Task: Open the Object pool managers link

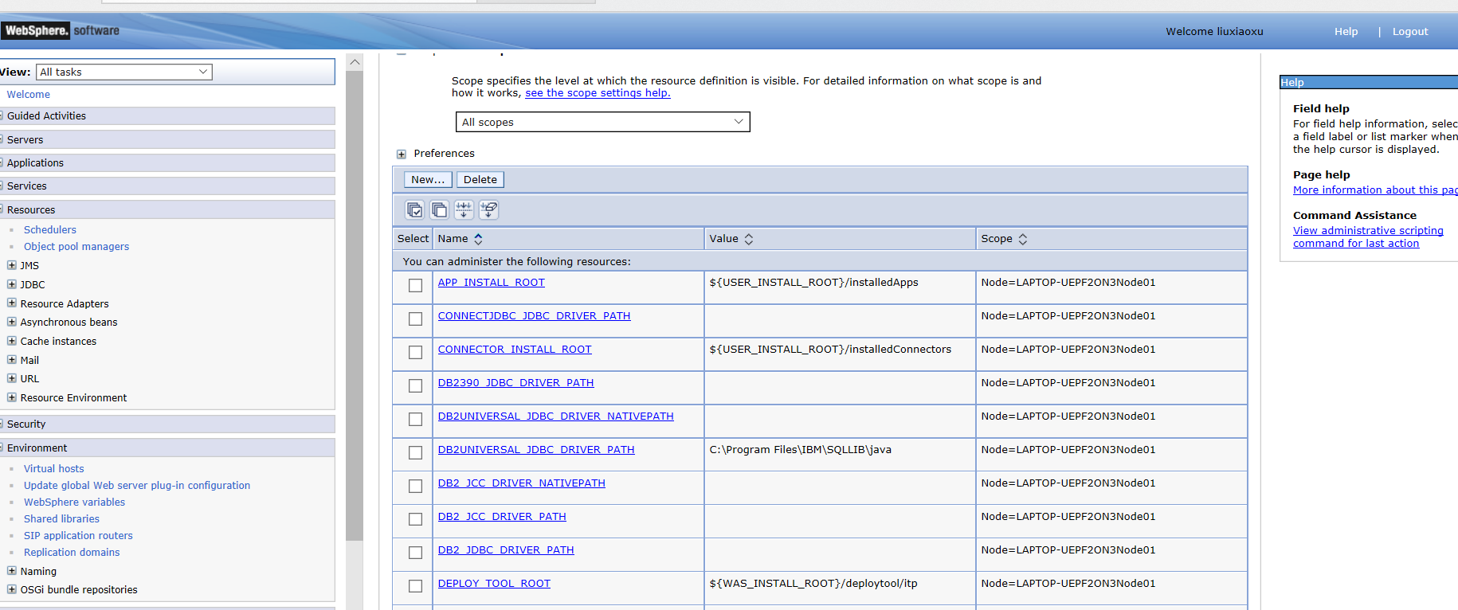Action: coord(76,247)
